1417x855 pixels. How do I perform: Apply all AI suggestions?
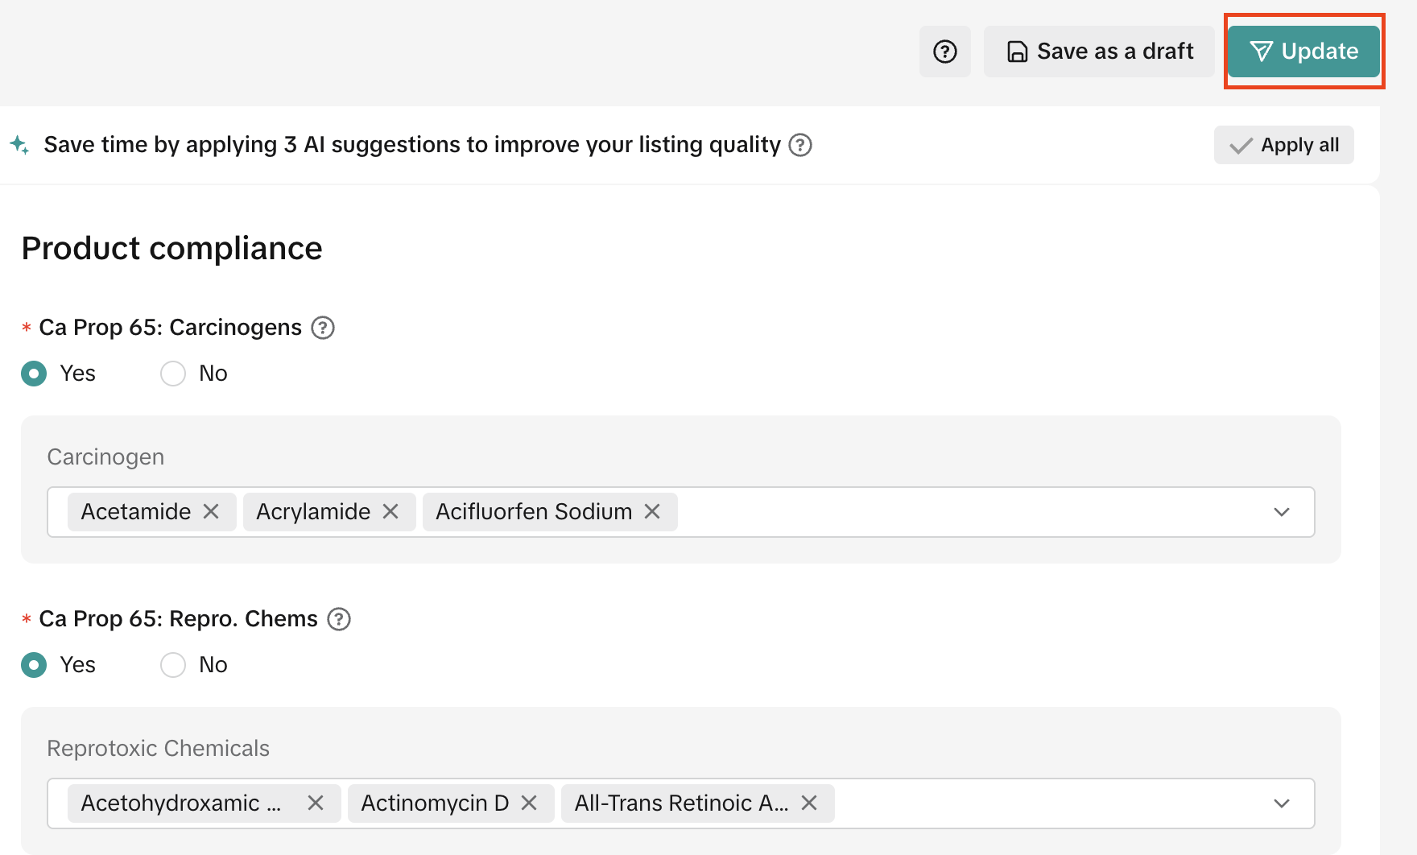coord(1283,145)
